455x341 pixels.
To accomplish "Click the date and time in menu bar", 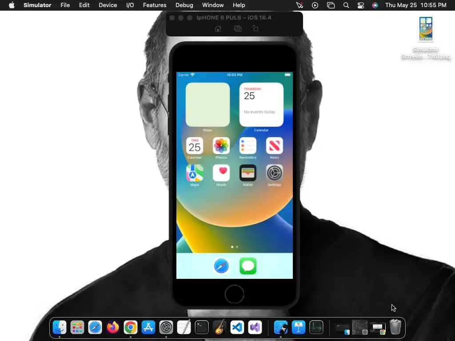I will pyautogui.click(x=416, y=5).
